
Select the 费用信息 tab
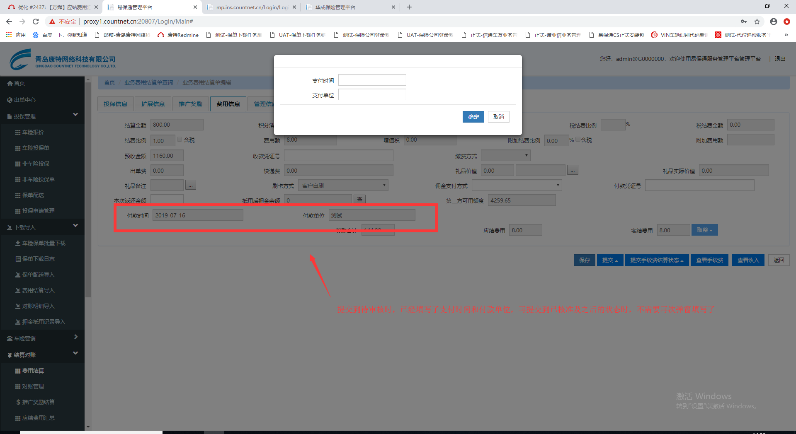[x=228, y=104]
